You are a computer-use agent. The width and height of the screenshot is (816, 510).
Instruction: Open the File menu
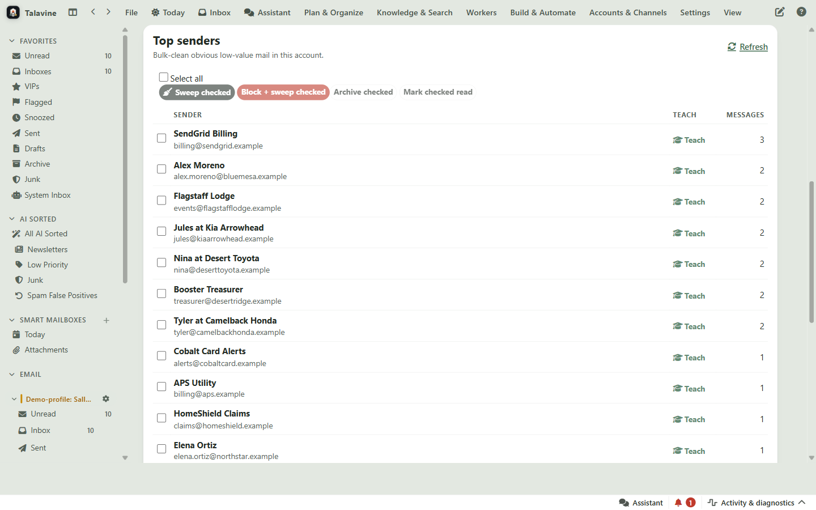coord(131,12)
